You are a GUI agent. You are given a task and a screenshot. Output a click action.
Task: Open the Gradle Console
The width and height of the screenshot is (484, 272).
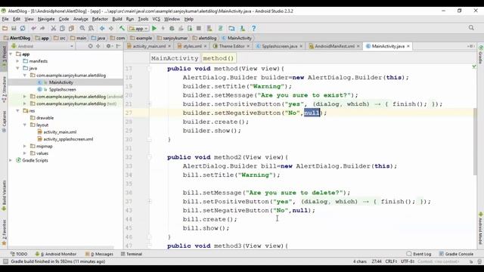pyautogui.click(x=456, y=254)
